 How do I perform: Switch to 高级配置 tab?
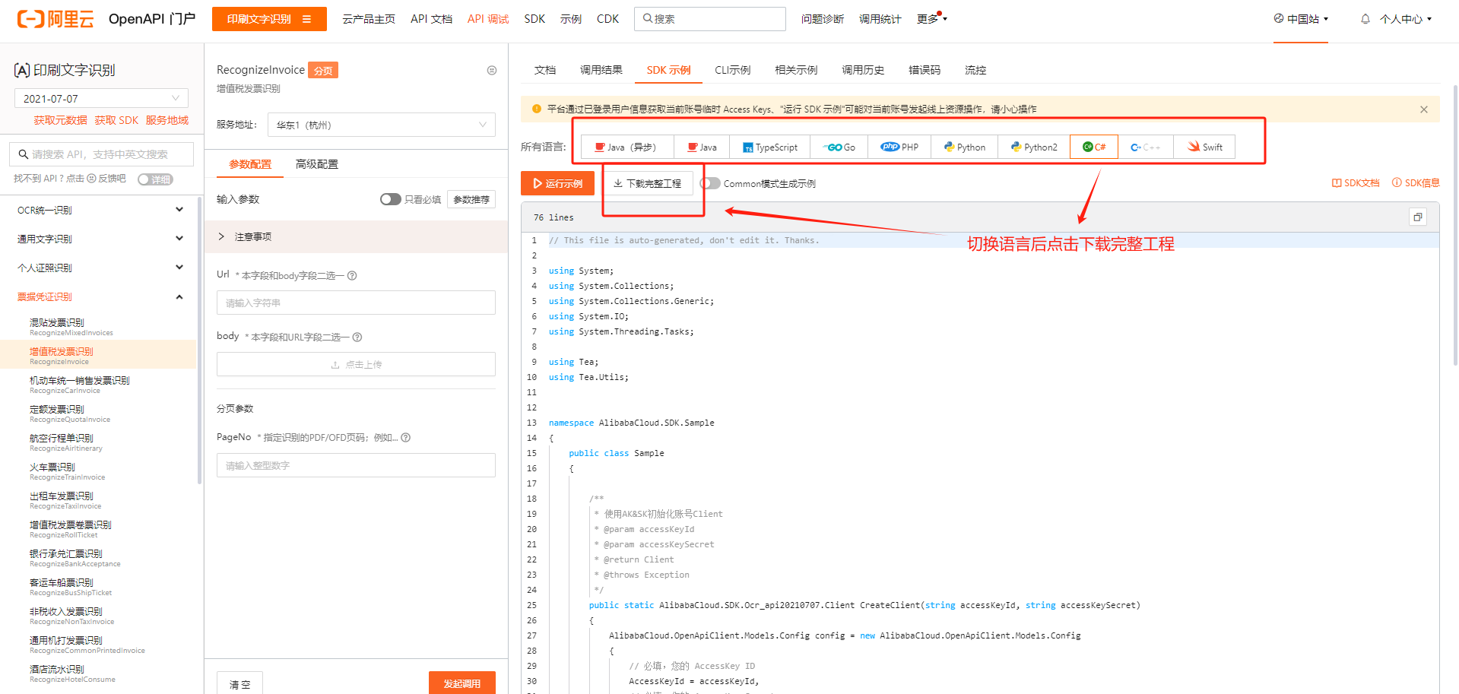pyautogui.click(x=317, y=164)
